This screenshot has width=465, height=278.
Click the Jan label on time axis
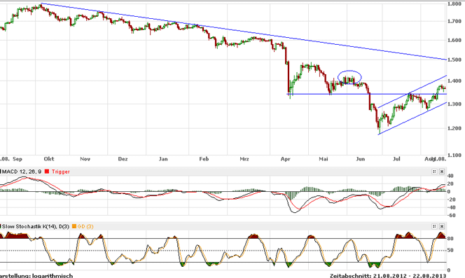pos(163,159)
